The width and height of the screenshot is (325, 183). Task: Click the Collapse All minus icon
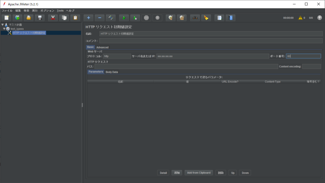100,18
